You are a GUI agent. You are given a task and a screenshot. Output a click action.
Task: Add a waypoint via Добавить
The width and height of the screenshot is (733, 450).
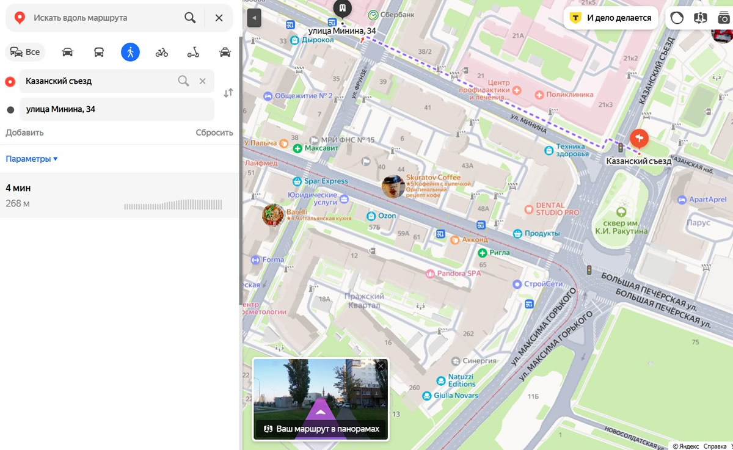coord(25,132)
